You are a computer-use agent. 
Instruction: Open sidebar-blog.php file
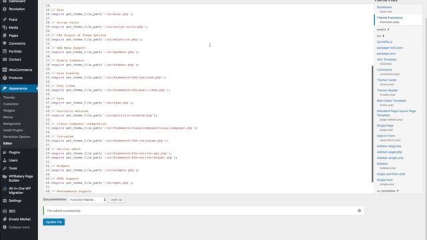[389, 146]
